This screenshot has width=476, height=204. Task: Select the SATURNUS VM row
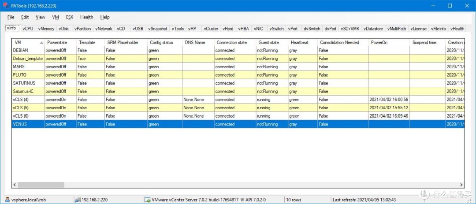238,83
